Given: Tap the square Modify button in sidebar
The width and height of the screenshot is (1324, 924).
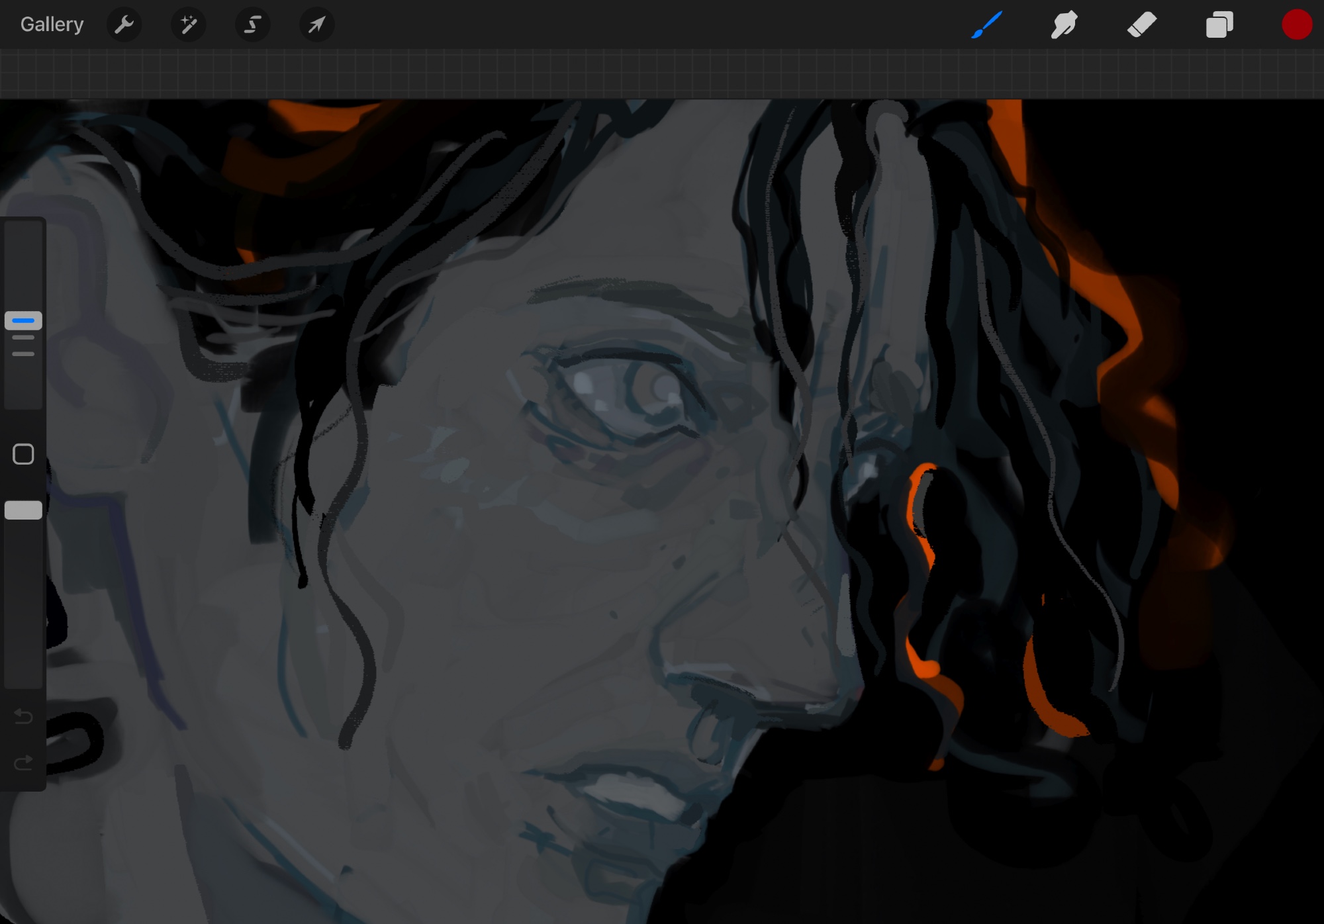Looking at the screenshot, I should (x=23, y=454).
